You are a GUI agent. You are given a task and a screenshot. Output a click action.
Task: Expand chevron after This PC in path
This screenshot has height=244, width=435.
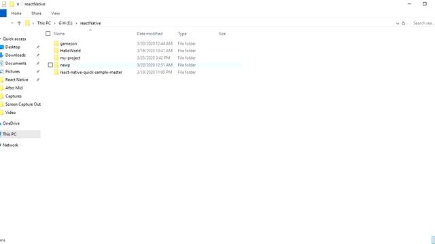click(54, 23)
